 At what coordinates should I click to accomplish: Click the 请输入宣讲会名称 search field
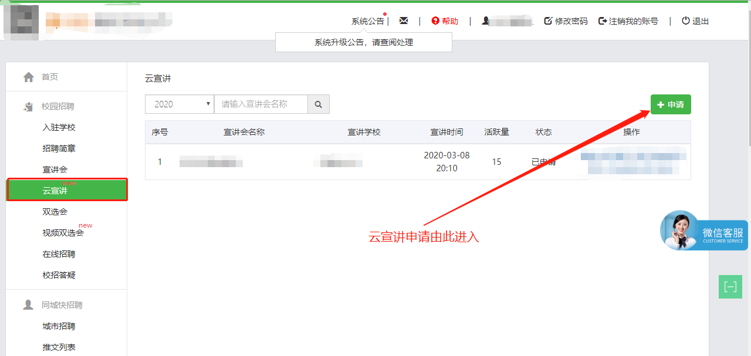tap(261, 104)
